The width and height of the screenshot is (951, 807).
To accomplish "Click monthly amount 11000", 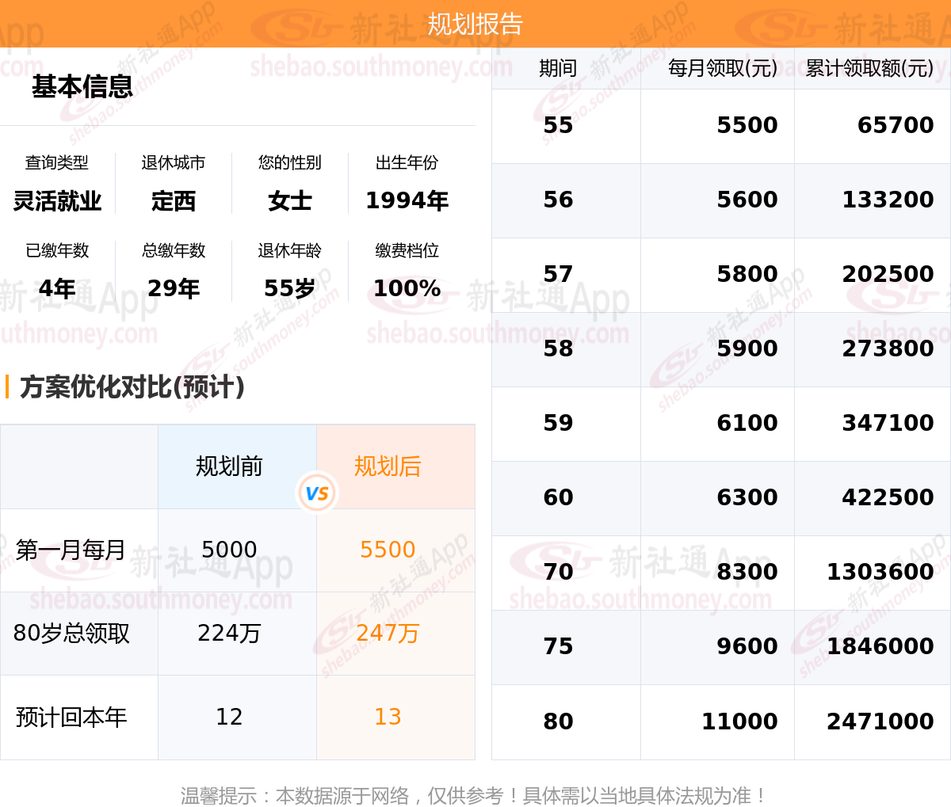I will click(739, 721).
